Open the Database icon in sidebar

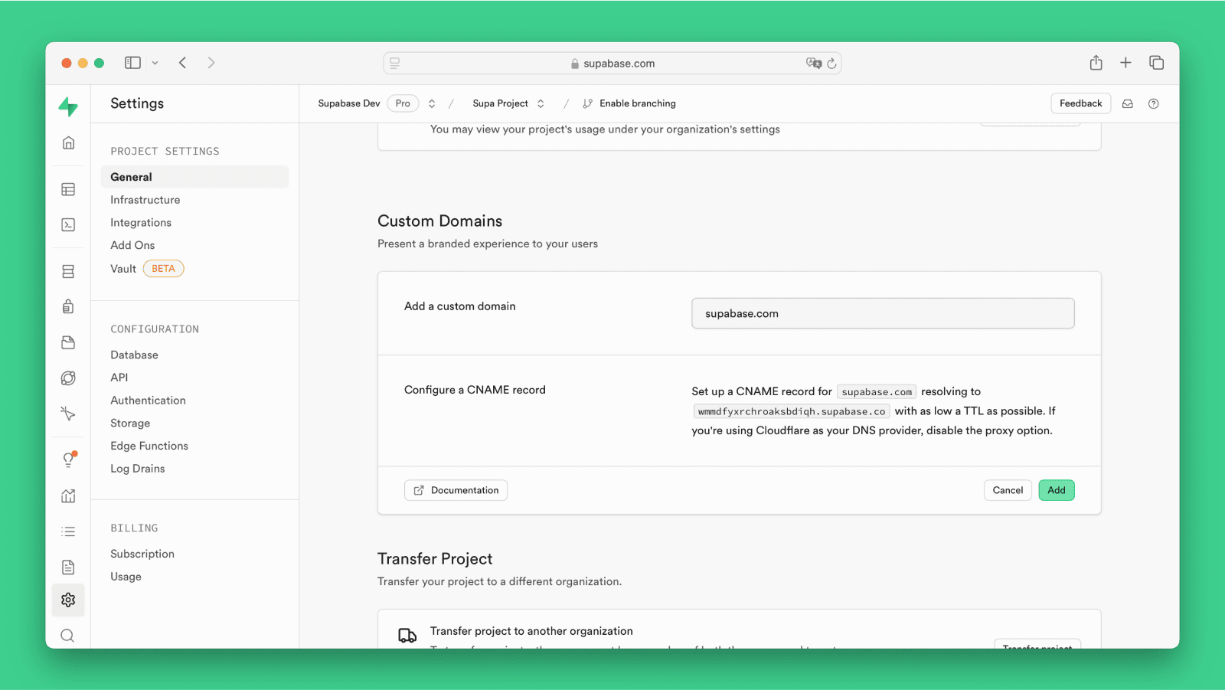point(68,271)
